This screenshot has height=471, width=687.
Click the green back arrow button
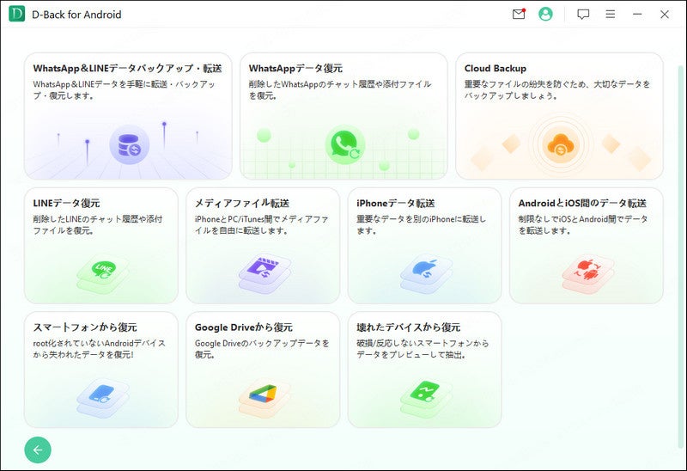[x=38, y=450]
